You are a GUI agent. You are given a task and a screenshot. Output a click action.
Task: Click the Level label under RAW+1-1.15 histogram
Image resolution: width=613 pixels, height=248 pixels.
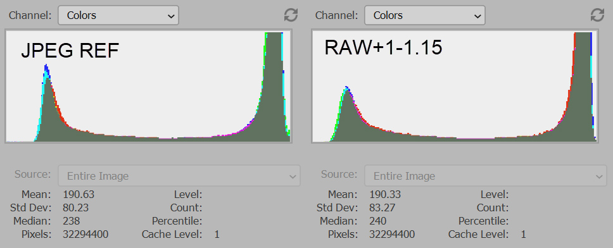[495, 194]
